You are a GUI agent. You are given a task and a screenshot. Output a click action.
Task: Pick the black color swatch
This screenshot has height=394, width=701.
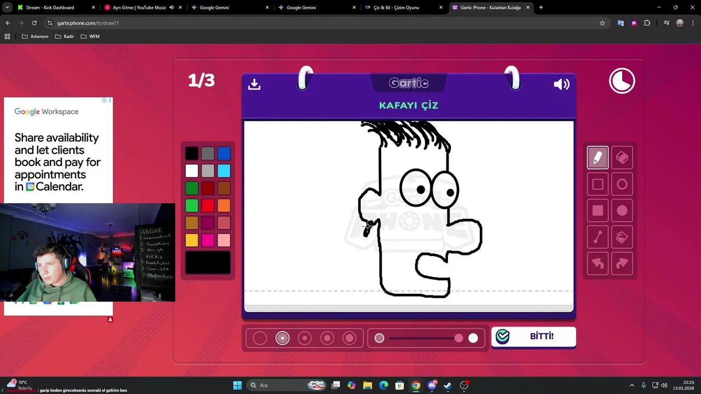click(x=192, y=154)
